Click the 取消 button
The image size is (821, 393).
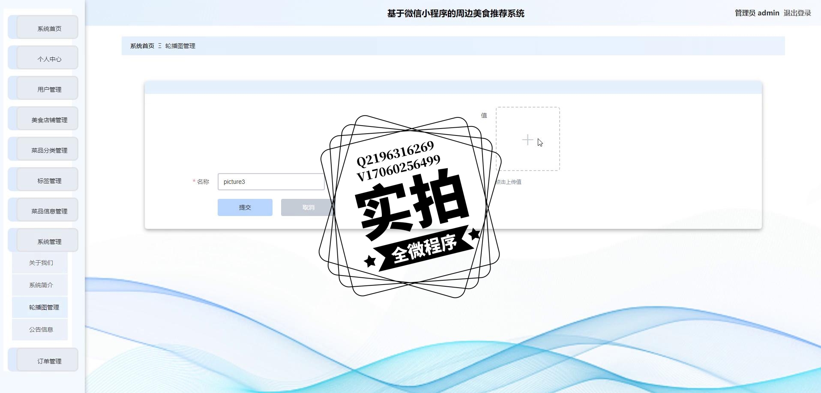click(308, 207)
